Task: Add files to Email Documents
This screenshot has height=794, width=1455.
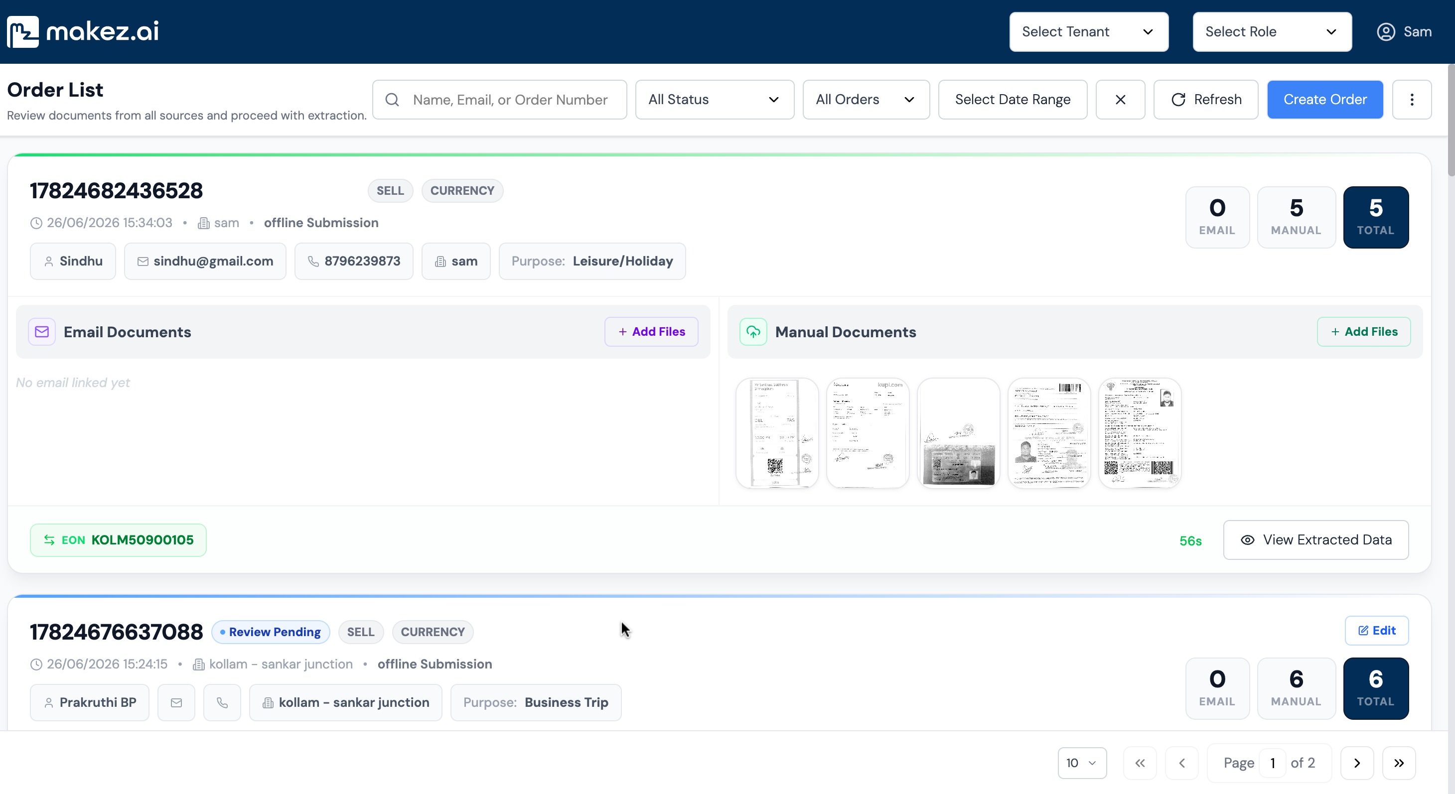Action: point(651,331)
